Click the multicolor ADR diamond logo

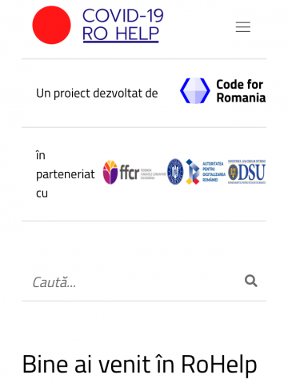(x=193, y=172)
